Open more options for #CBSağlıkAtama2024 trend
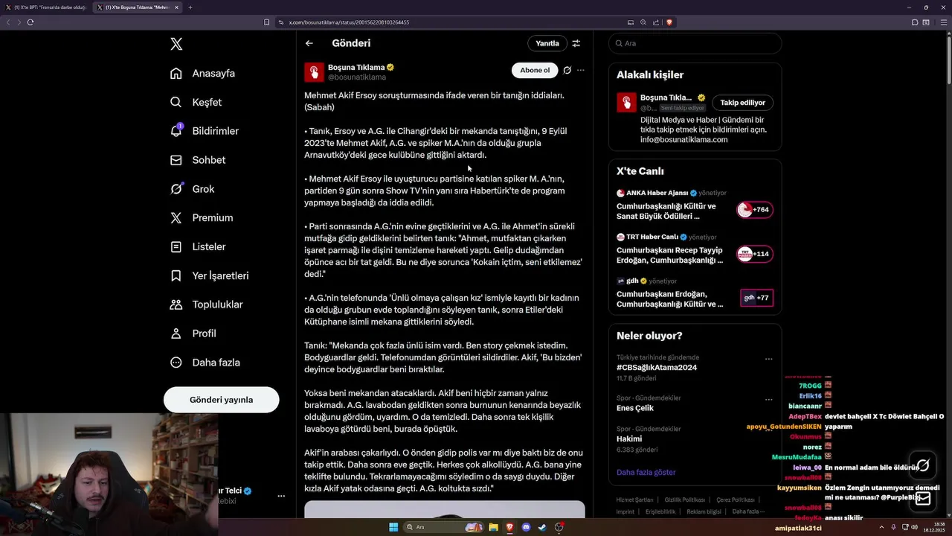The width and height of the screenshot is (952, 536). coord(768,359)
